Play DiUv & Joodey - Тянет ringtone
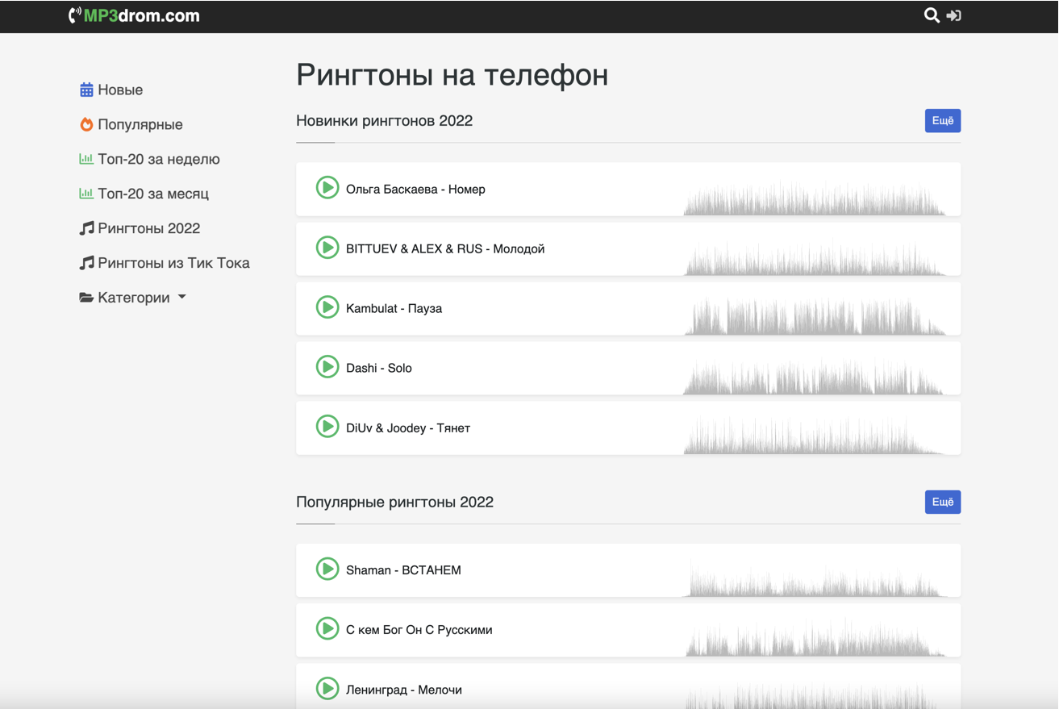The height and width of the screenshot is (709, 1059). click(327, 427)
